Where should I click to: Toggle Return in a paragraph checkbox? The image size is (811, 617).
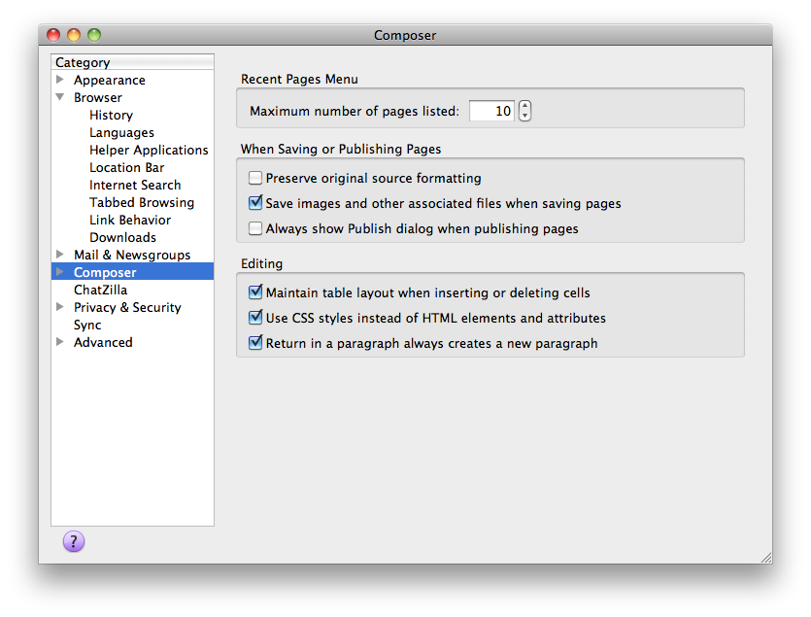pos(255,343)
